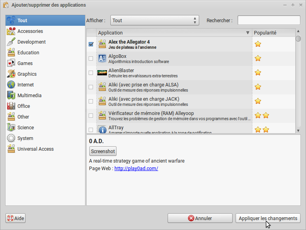Viewport: 306px width, 230px height.
Task: Click the AlienBlaster game icon
Action: tap(102, 73)
